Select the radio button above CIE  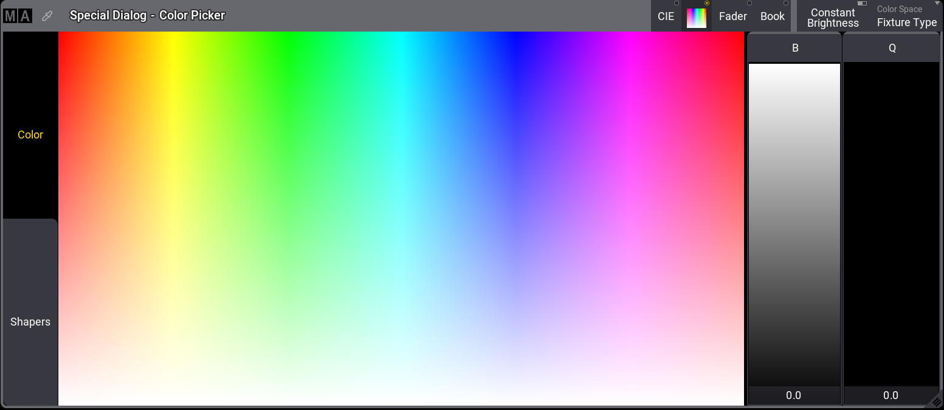(x=677, y=4)
